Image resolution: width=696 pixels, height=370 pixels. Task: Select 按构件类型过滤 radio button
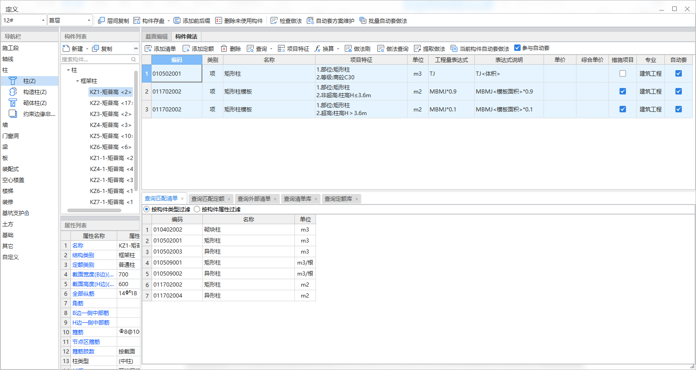[147, 209]
